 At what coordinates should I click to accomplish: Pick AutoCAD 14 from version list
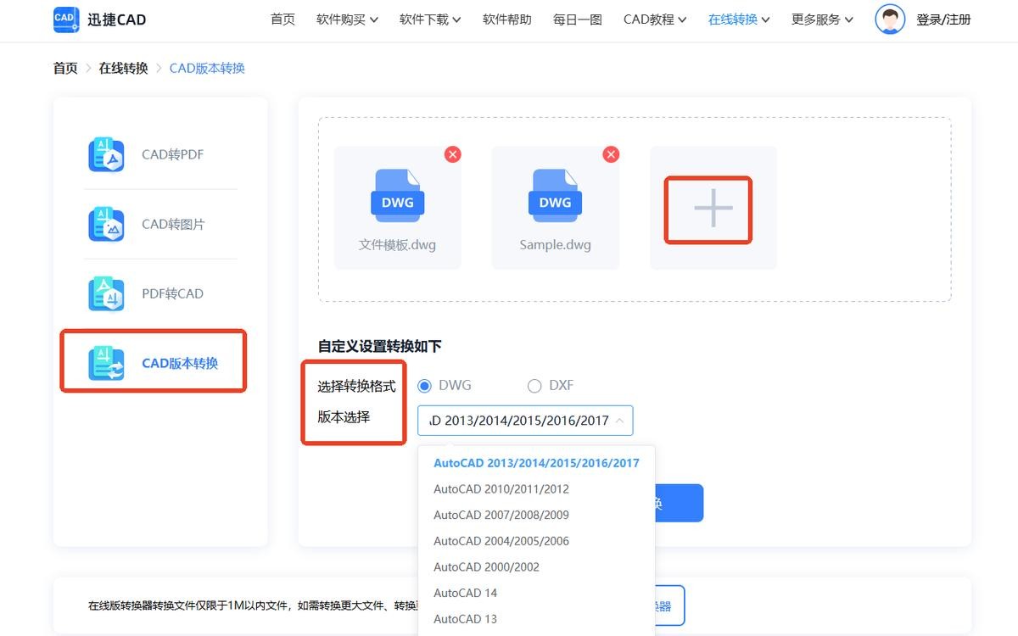click(465, 593)
